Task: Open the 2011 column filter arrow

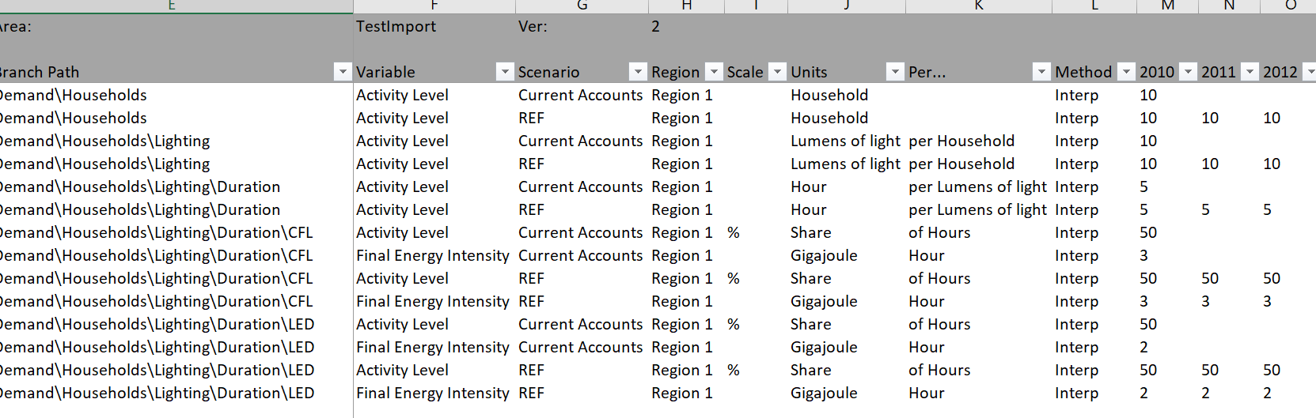Action: coord(1250,72)
